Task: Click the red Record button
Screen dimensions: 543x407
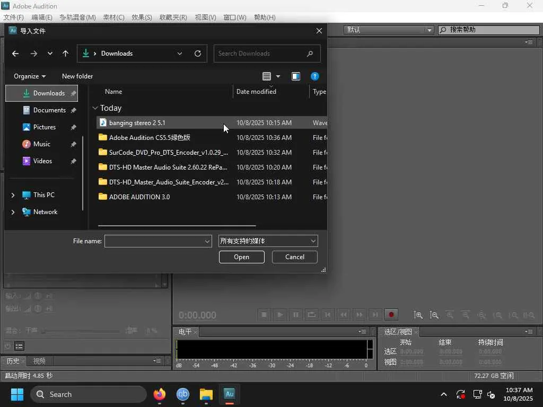Action: tap(391, 315)
